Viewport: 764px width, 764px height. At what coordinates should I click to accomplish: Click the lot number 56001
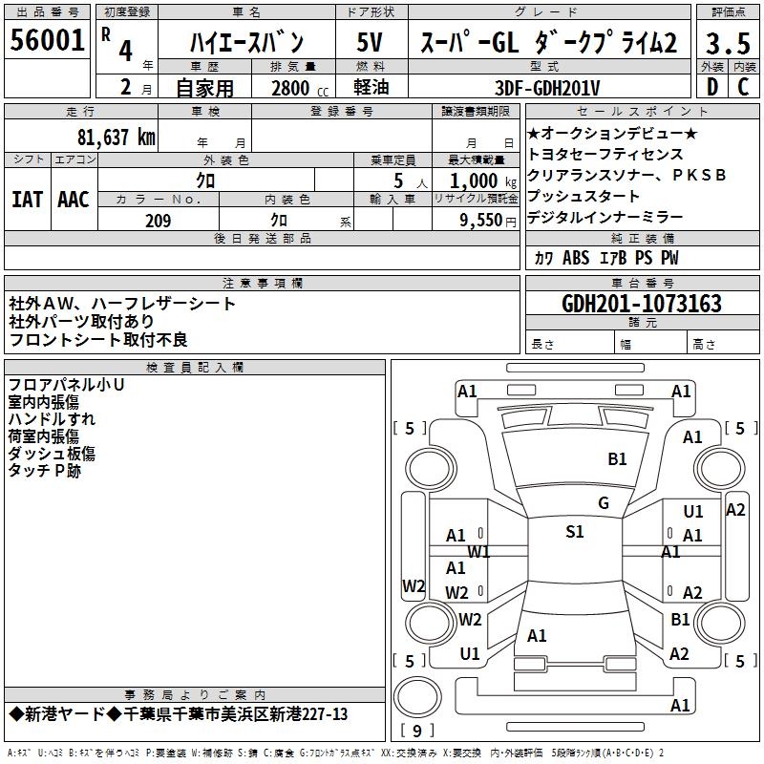pyautogui.click(x=48, y=40)
